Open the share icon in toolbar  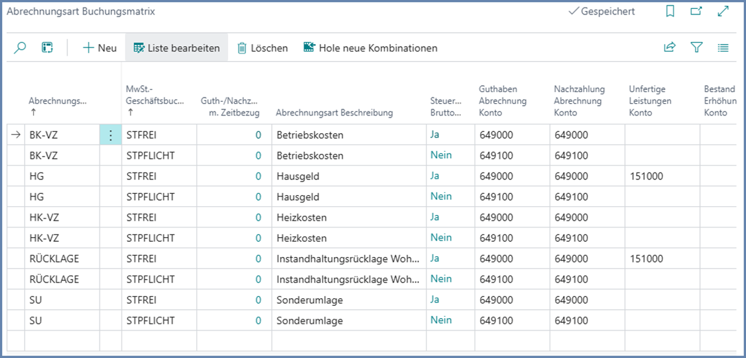[x=670, y=47]
